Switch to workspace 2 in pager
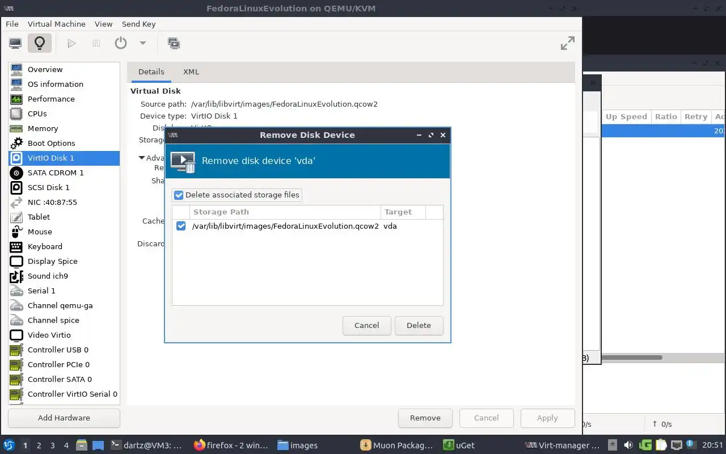The height and width of the screenshot is (454, 726). coord(39,445)
